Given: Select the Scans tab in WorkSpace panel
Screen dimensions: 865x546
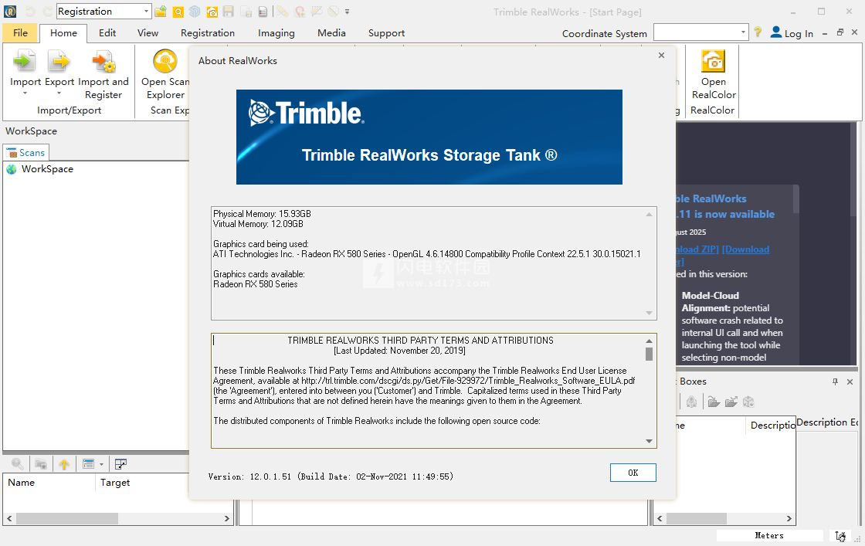Looking at the screenshot, I should coord(25,153).
